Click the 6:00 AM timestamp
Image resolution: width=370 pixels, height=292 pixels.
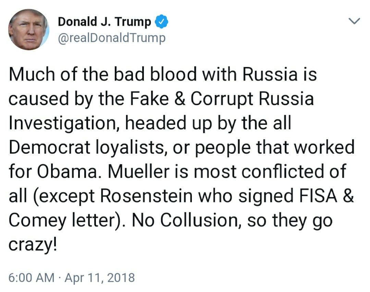[32, 277]
